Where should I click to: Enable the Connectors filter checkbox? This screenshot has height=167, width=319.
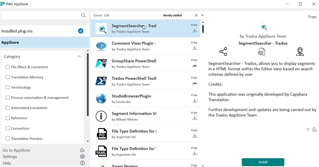(8, 128)
